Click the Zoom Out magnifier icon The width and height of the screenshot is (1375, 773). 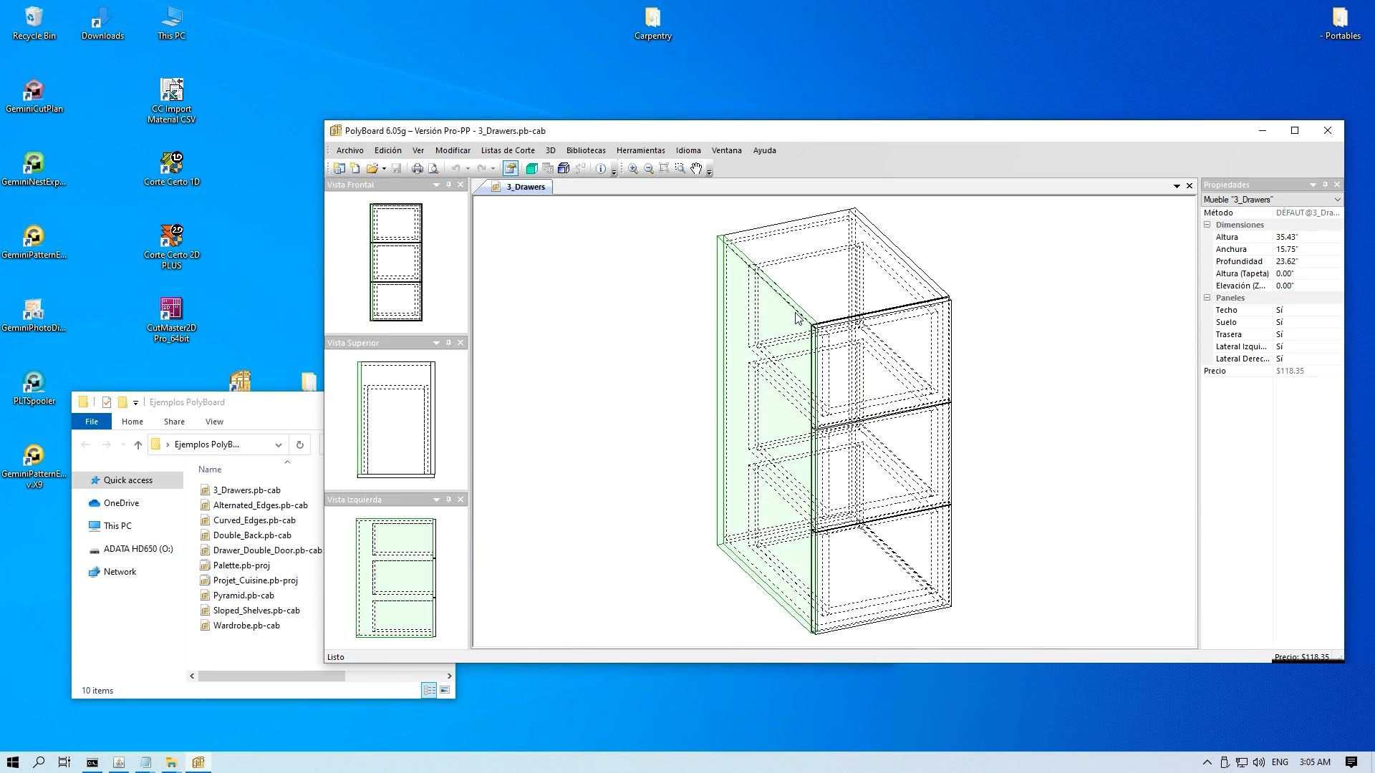coord(649,169)
